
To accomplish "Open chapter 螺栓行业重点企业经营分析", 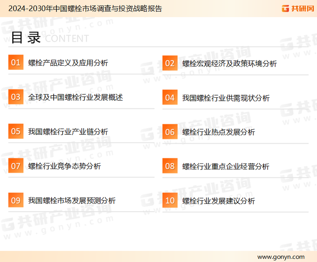I will click(226, 166).
